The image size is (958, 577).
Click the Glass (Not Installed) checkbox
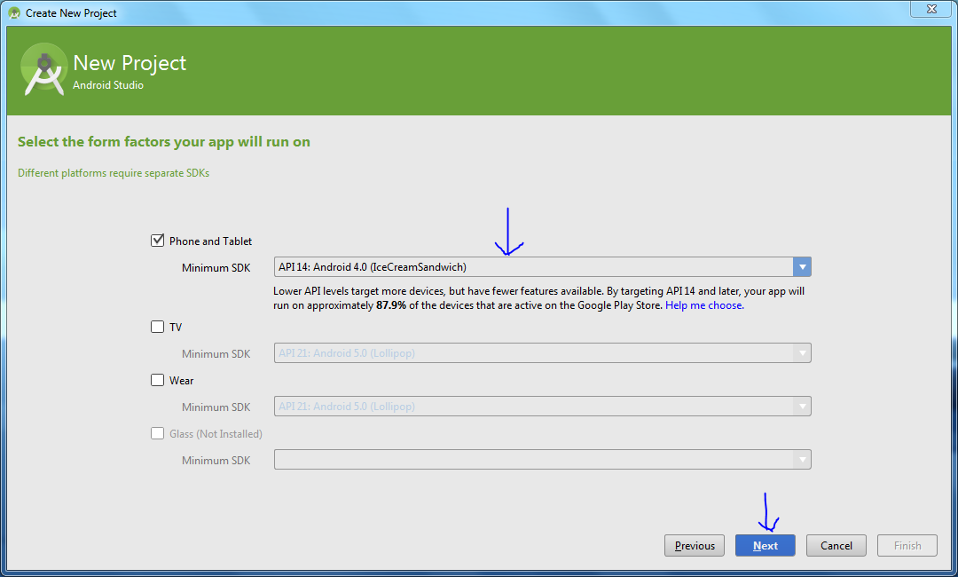[157, 433]
